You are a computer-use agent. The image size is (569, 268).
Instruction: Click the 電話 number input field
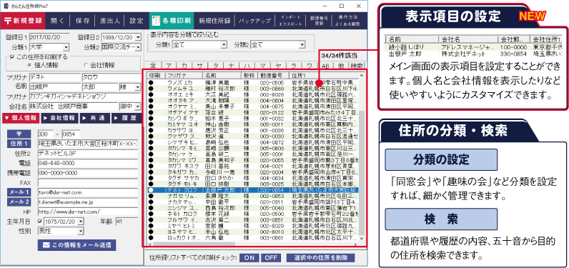88,163
